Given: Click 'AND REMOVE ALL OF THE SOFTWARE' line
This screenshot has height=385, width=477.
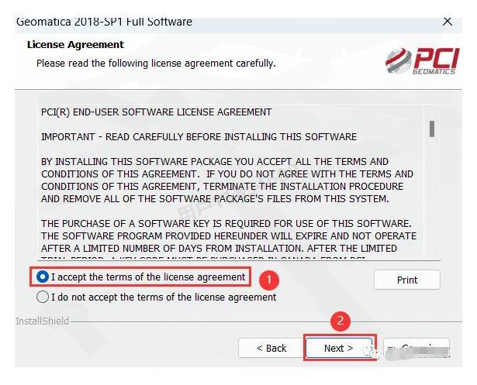Looking at the screenshot, I should [x=215, y=199].
